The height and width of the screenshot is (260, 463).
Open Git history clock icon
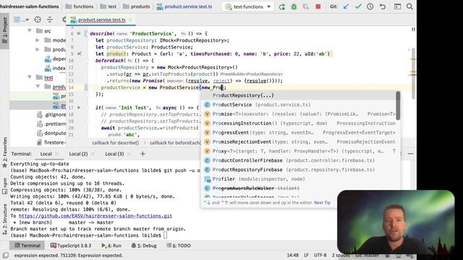point(370,6)
